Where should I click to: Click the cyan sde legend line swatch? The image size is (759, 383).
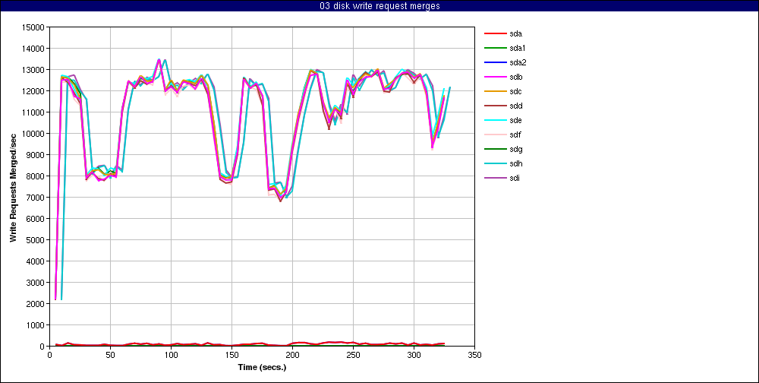pyautogui.click(x=494, y=120)
